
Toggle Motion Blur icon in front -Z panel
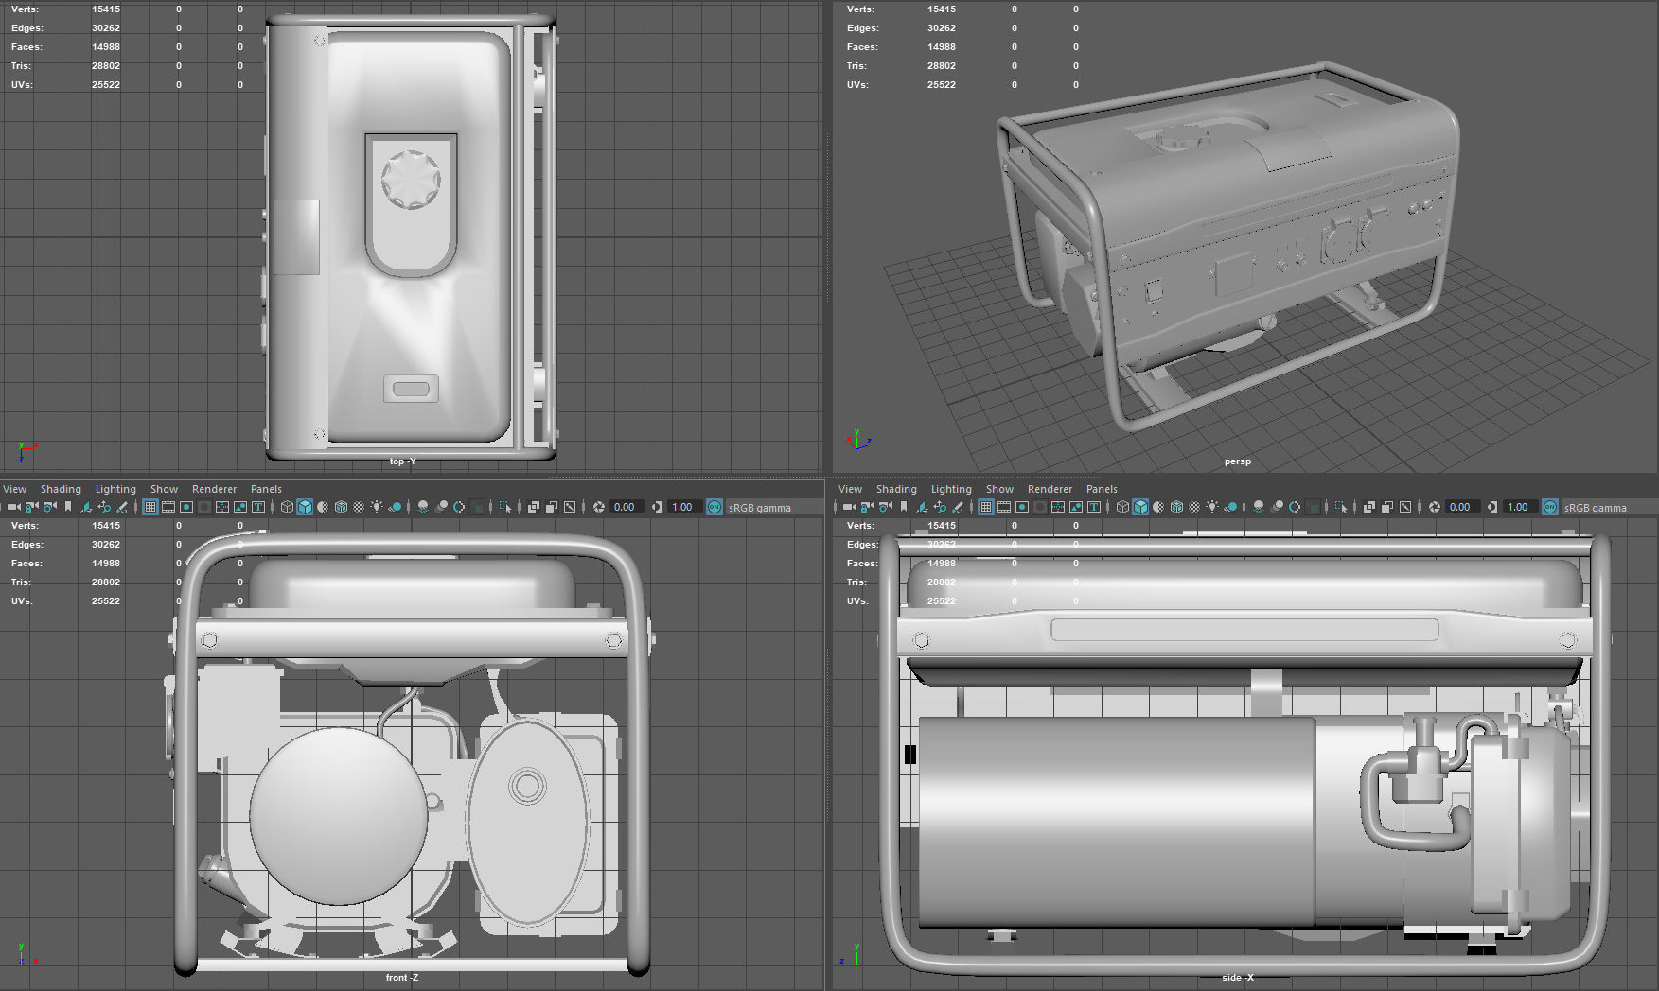[442, 507]
